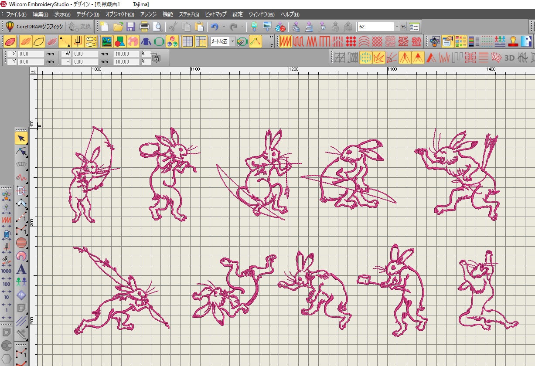Open the options checklist icon beside zoom

pos(414,27)
